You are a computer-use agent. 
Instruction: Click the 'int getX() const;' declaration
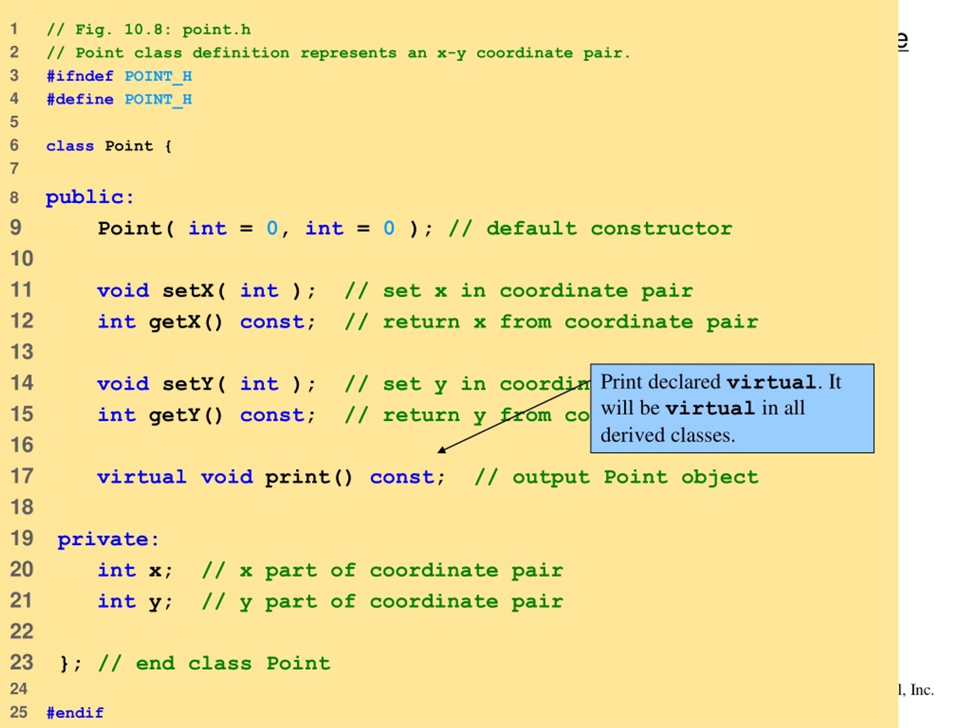pyautogui.click(x=206, y=322)
